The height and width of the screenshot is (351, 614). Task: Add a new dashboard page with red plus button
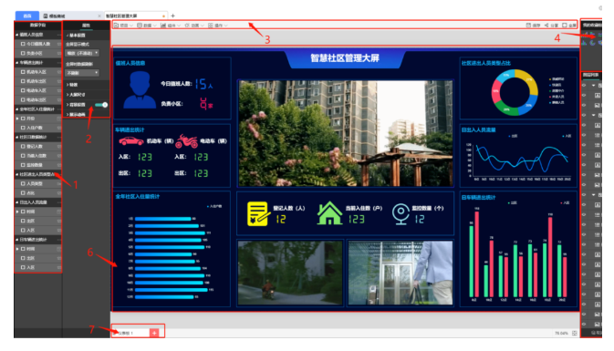[154, 333]
